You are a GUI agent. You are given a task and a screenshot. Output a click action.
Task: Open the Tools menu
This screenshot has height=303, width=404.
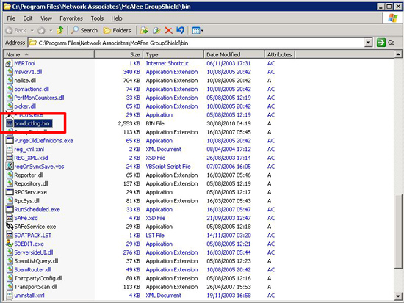click(97, 18)
